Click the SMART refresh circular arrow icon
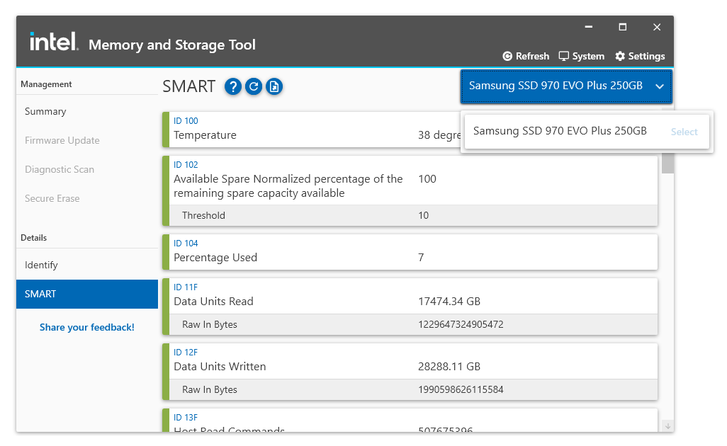Screen dimensions: 727x446 point(254,86)
